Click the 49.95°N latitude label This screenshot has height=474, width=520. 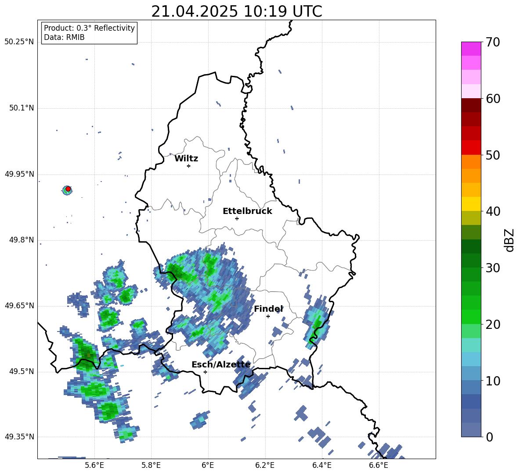coord(19,174)
